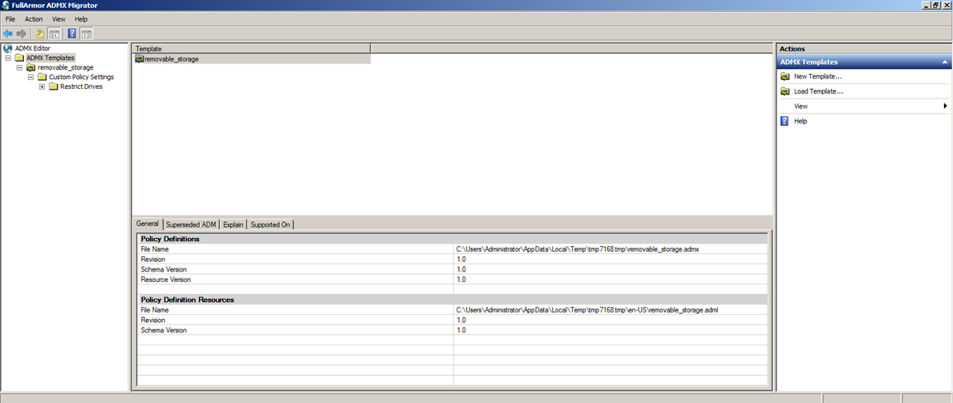Click the ADMX Templates folder icon in tree
The height and width of the screenshot is (403, 953).
(19, 58)
